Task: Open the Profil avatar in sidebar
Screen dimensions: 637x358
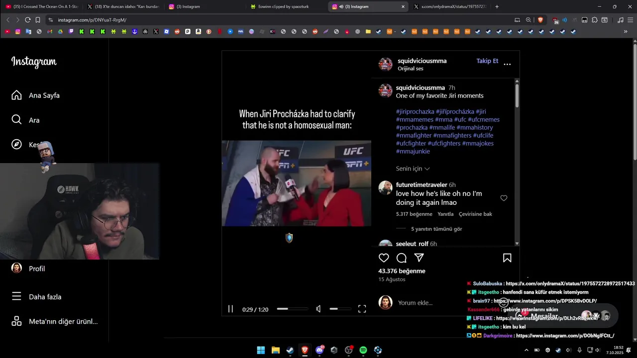Action: 16,268
